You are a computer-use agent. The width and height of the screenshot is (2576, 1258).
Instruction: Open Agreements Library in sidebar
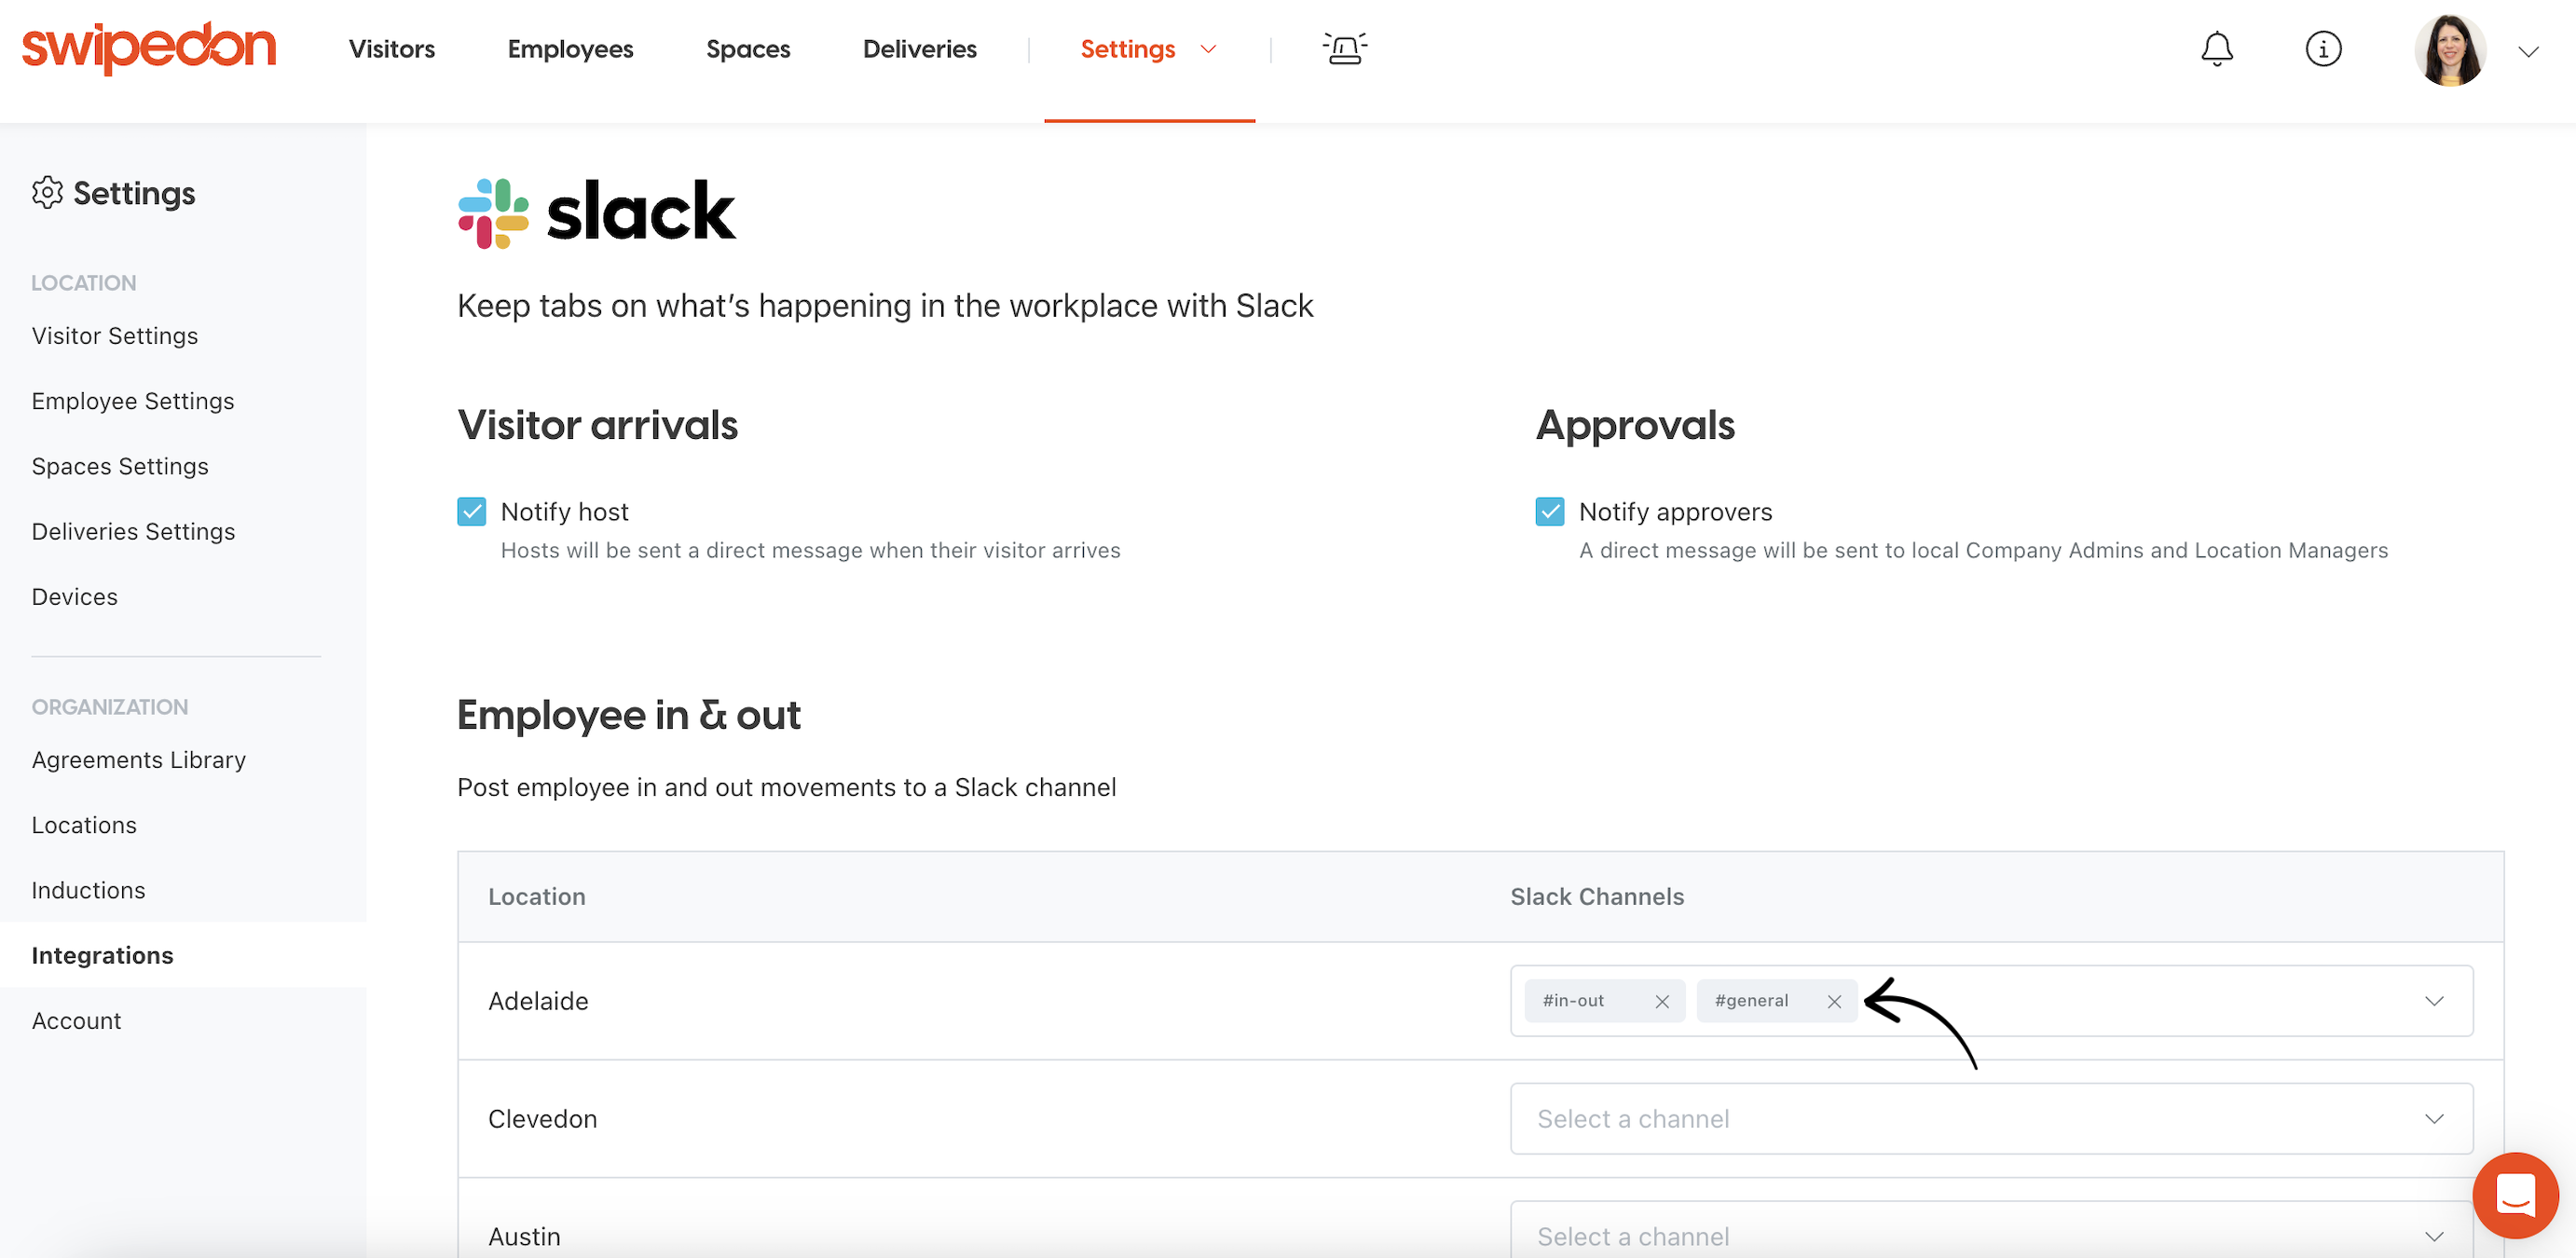pyautogui.click(x=139, y=760)
